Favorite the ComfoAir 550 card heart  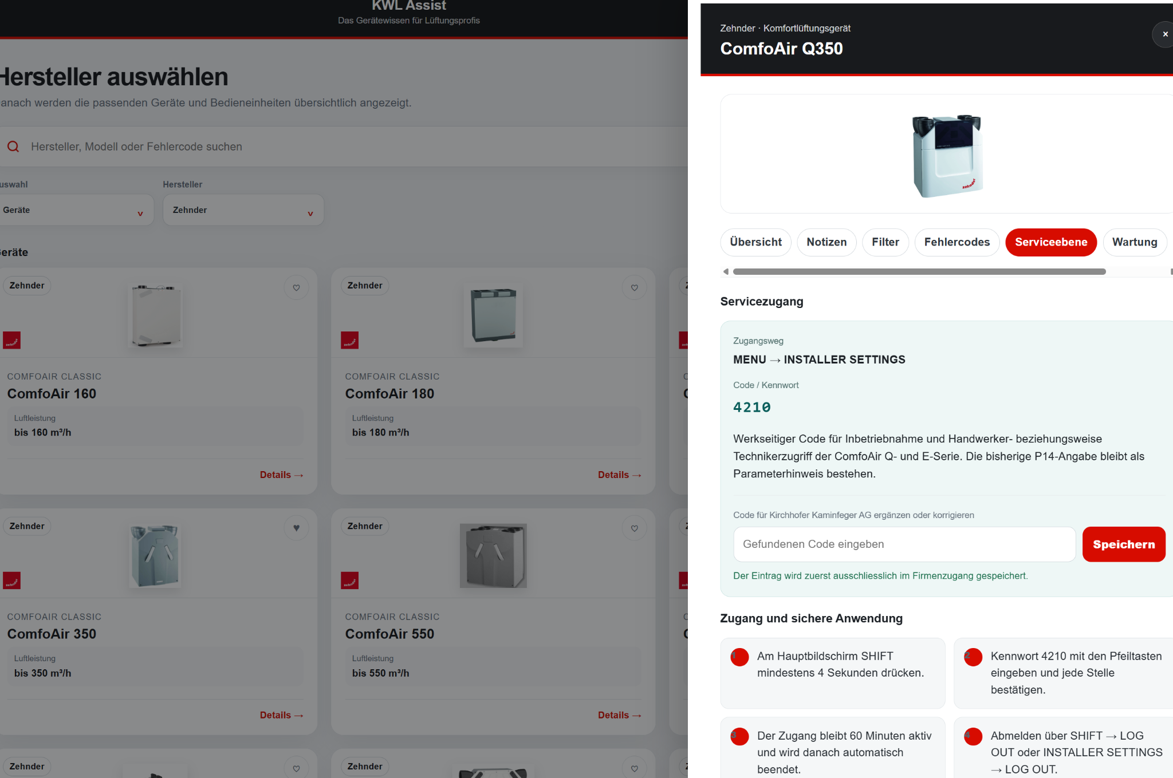point(634,528)
